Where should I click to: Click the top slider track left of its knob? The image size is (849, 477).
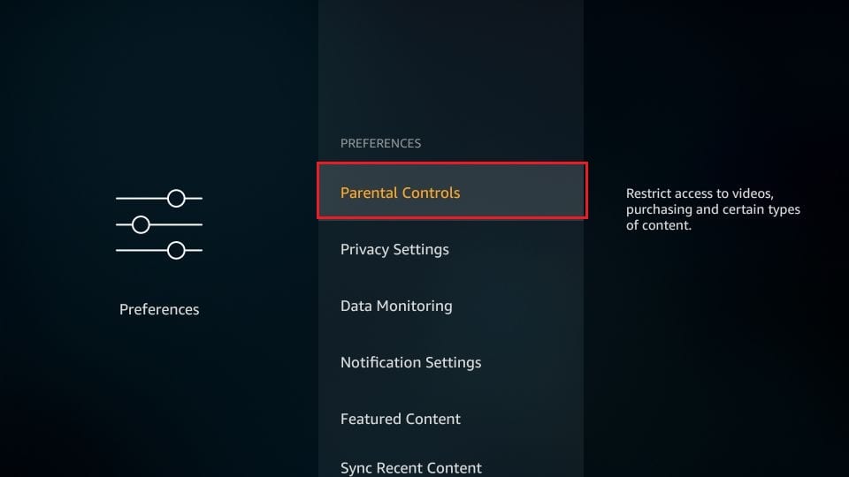point(141,199)
